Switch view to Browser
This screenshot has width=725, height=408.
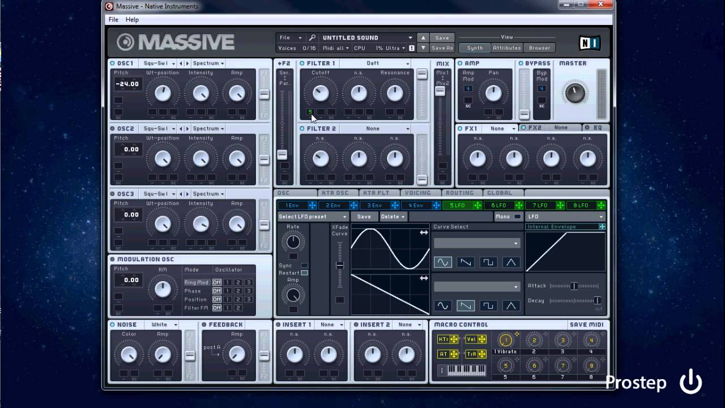pyautogui.click(x=539, y=48)
